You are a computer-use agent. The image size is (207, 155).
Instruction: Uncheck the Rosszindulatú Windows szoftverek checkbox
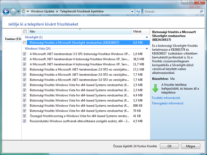click(x=24, y=121)
